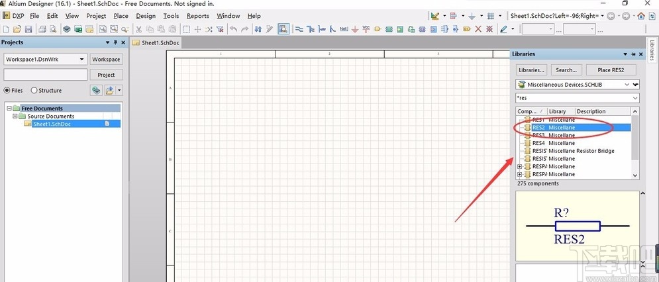Click the Workspace button

tap(106, 60)
